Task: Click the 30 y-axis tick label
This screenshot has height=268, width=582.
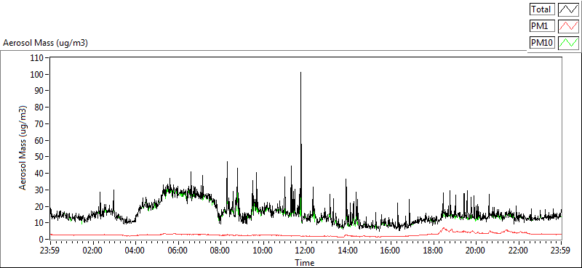Action: point(40,190)
